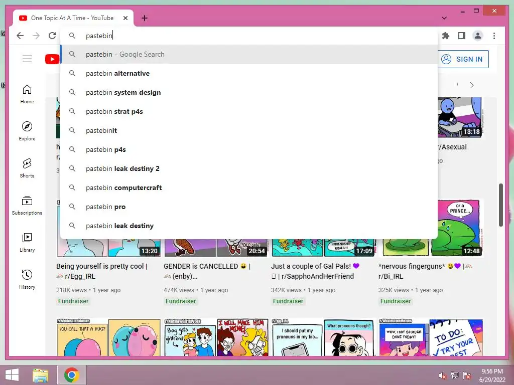Click the 20:54 video thumbnail
This screenshot has width=514, height=385.
point(215,248)
